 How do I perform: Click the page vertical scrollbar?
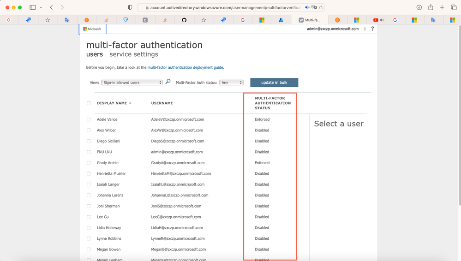pos(459,115)
